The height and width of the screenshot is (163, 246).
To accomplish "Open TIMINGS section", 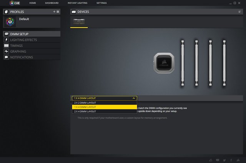I will (x=32, y=46).
